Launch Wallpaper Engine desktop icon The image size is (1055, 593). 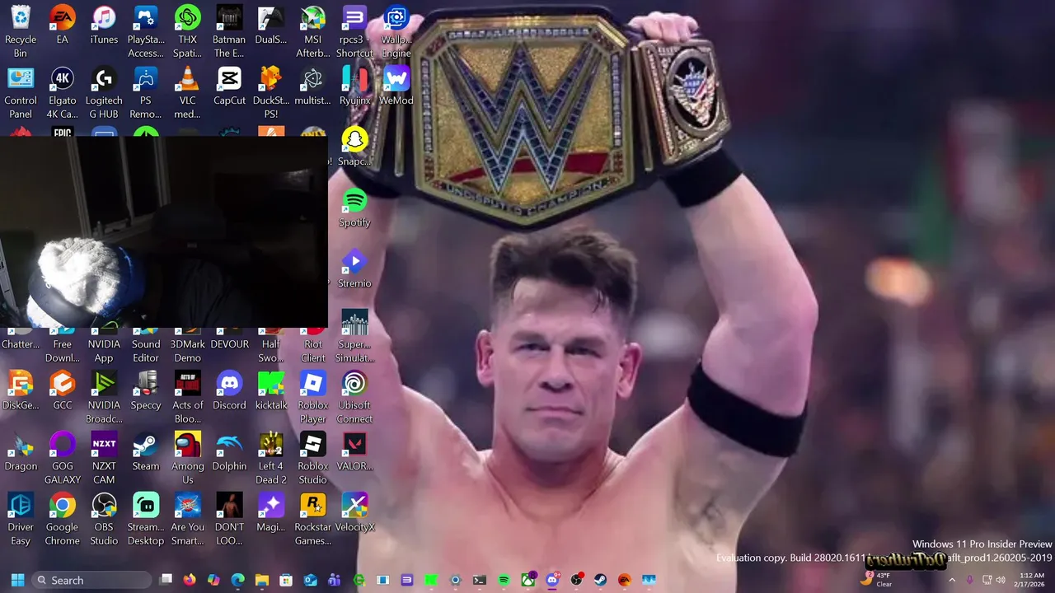pos(396,31)
